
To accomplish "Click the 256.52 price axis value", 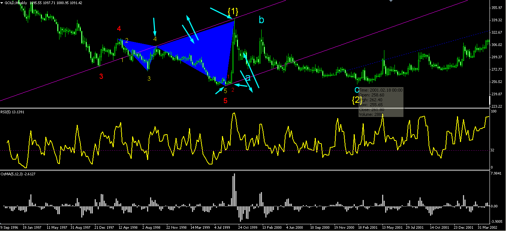I will pos(496,82).
